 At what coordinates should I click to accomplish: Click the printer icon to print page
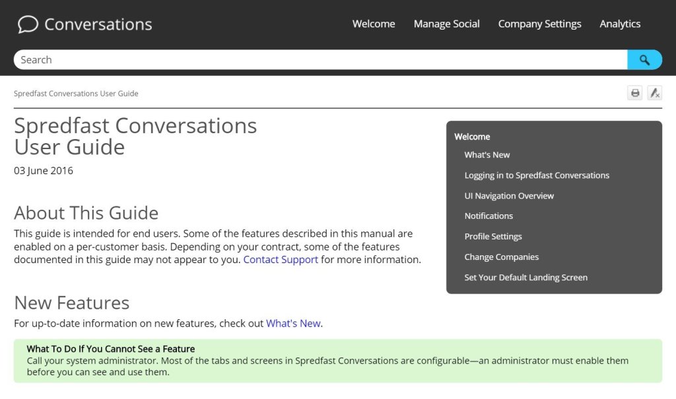(x=635, y=93)
